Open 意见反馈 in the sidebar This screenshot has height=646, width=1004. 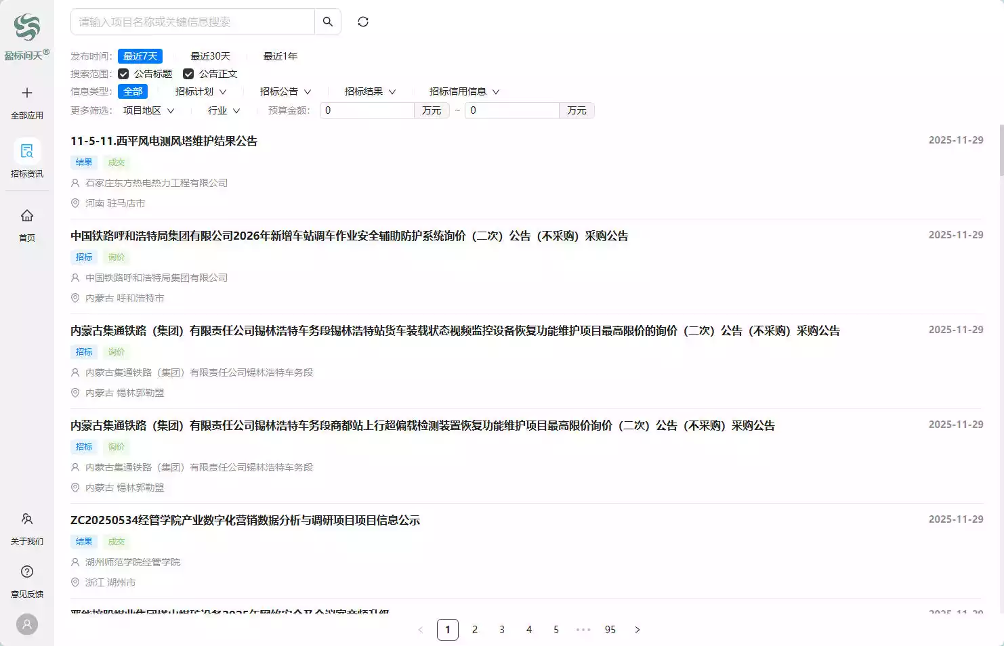[x=27, y=582]
